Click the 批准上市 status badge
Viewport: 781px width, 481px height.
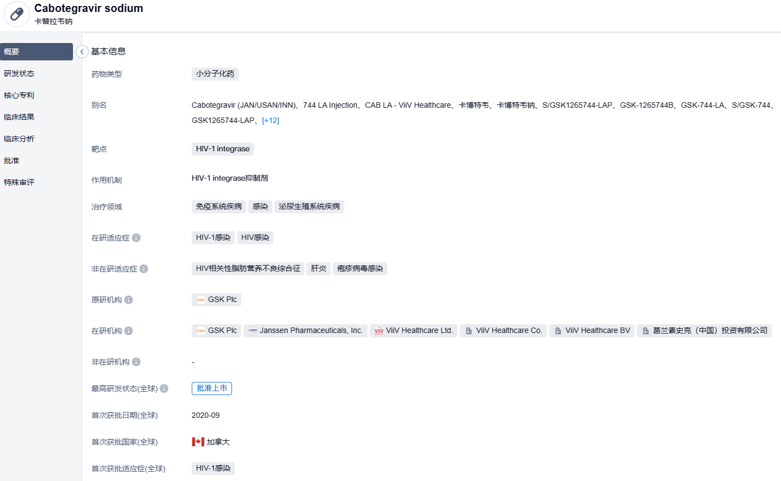pos(212,388)
